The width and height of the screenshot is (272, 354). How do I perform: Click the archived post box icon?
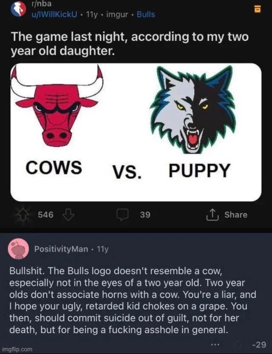tap(258, 9)
